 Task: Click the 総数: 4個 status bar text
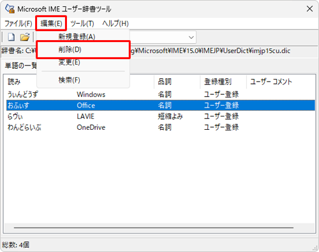point(15,245)
